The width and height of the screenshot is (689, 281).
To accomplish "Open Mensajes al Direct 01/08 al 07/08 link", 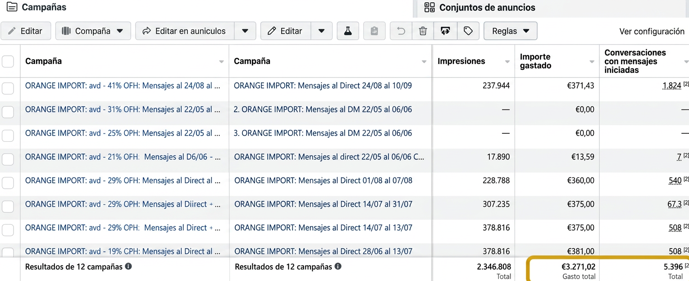I will click(x=323, y=181).
